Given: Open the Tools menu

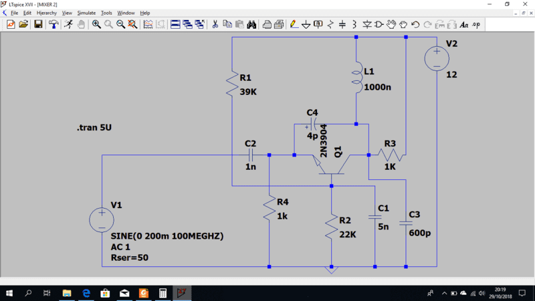Looking at the screenshot, I should pos(106,13).
